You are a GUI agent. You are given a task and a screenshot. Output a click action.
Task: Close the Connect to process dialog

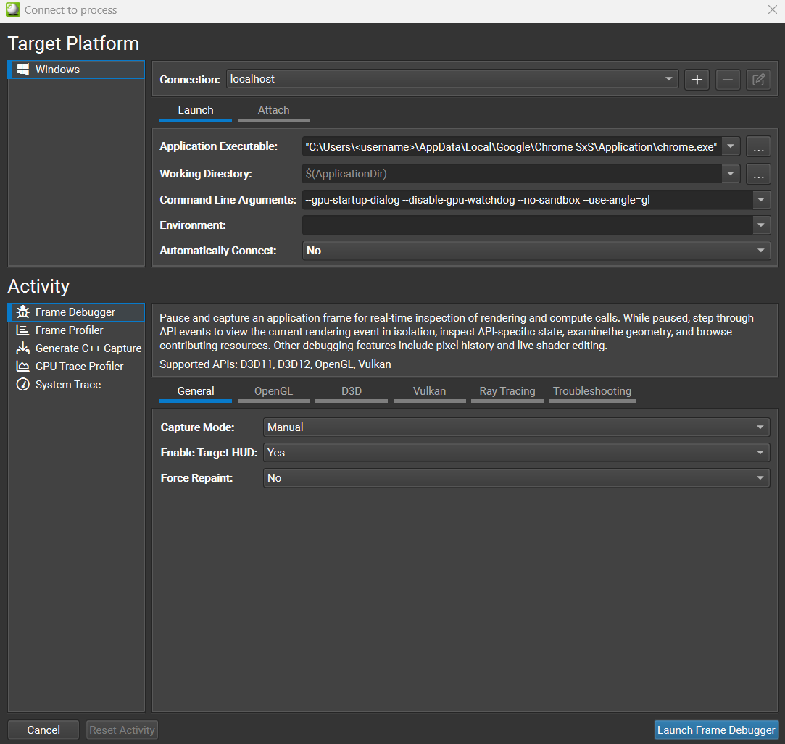point(772,9)
